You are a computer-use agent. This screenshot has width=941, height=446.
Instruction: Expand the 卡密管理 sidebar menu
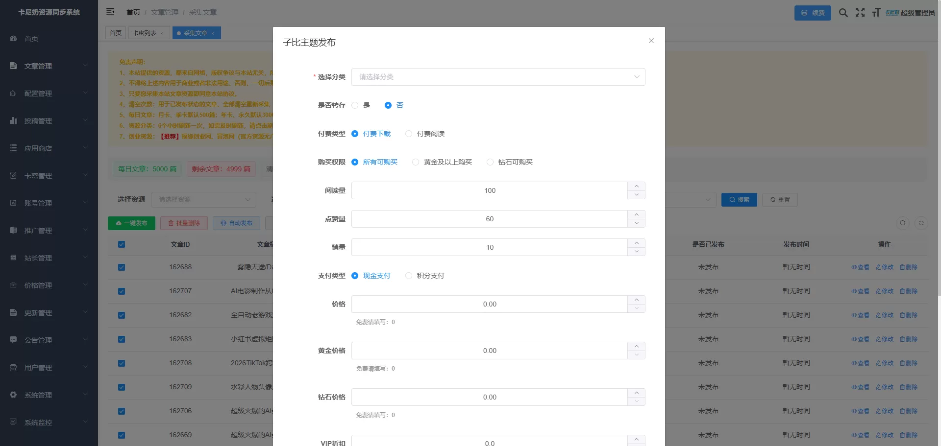pyautogui.click(x=48, y=175)
